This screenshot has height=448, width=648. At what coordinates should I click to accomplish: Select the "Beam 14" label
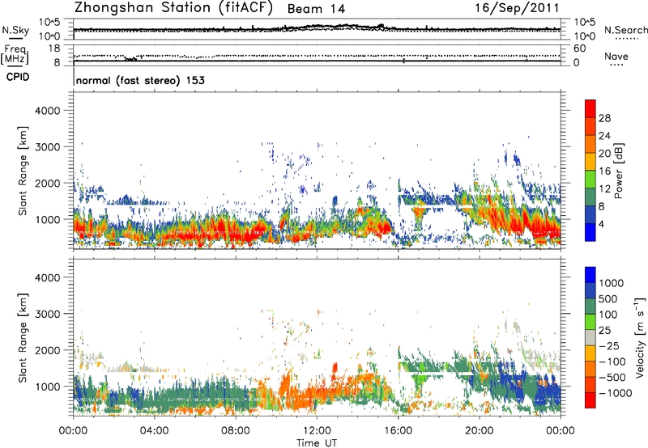pyautogui.click(x=316, y=9)
